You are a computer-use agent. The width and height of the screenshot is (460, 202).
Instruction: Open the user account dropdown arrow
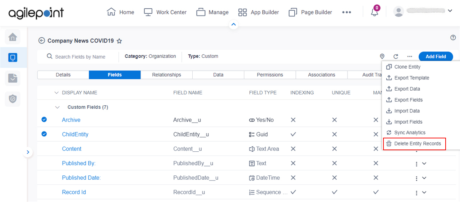tap(450, 11)
